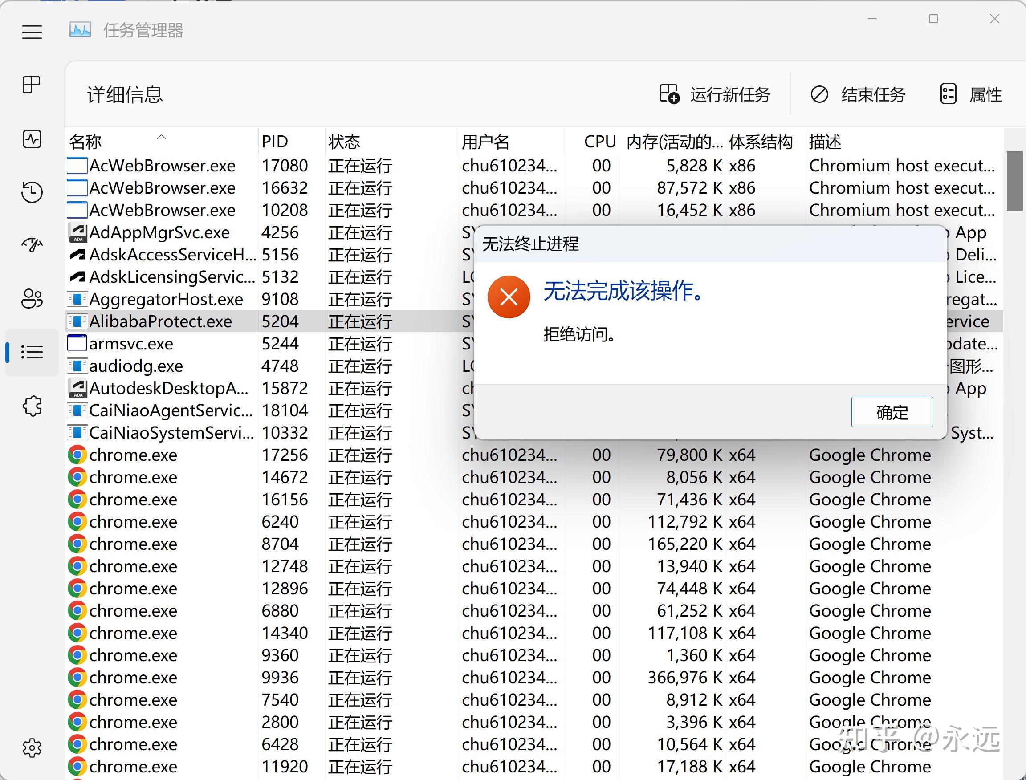Click icon of AcWebBrowser.exe PID 17080
Image resolution: width=1026 pixels, height=780 pixels.
(x=77, y=166)
